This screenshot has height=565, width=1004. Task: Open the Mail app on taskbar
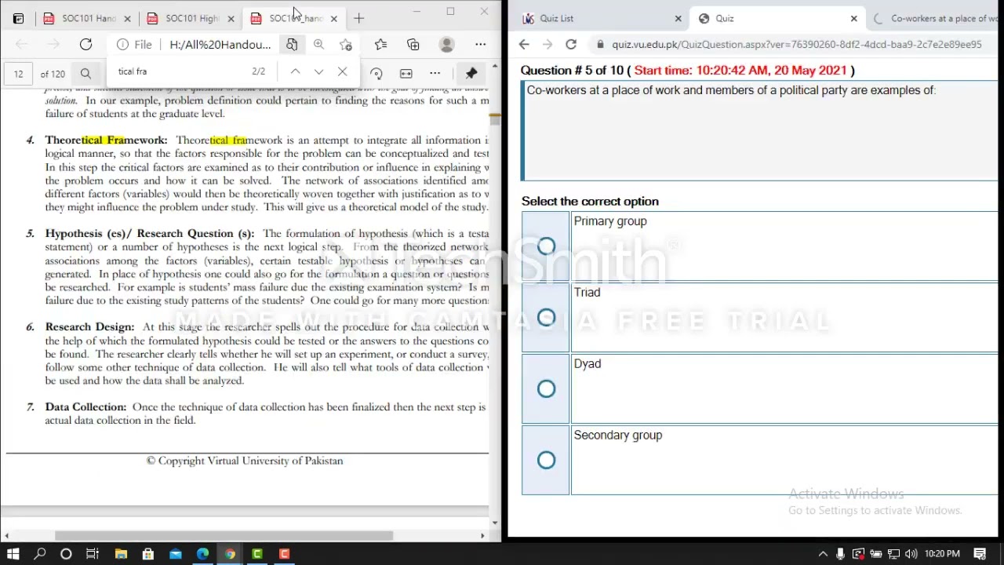click(x=175, y=554)
